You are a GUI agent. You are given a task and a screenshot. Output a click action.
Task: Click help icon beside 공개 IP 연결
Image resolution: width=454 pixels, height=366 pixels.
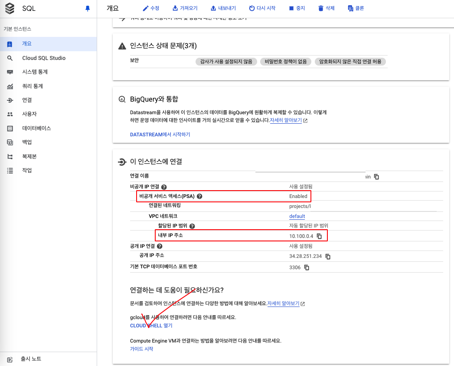pos(160,246)
